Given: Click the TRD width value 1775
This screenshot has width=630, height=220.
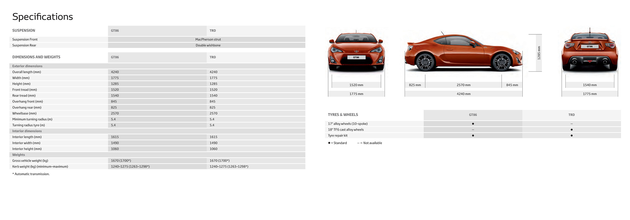Looking at the screenshot, I should [x=213, y=78].
